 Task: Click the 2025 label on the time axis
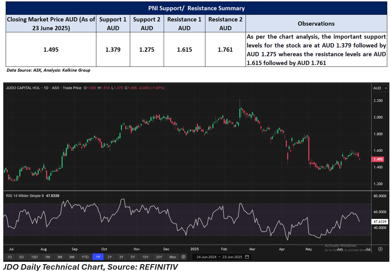tap(194, 249)
